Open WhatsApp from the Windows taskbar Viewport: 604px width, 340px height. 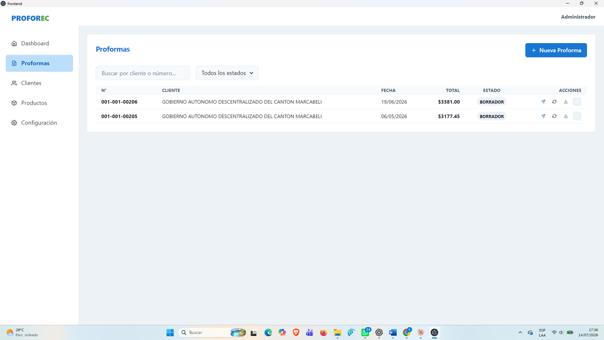pyautogui.click(x=365, y=332)
